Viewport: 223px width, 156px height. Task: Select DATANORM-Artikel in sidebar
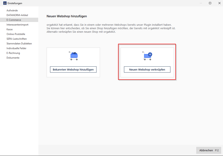pyautogui.click(x=17, y=15)
